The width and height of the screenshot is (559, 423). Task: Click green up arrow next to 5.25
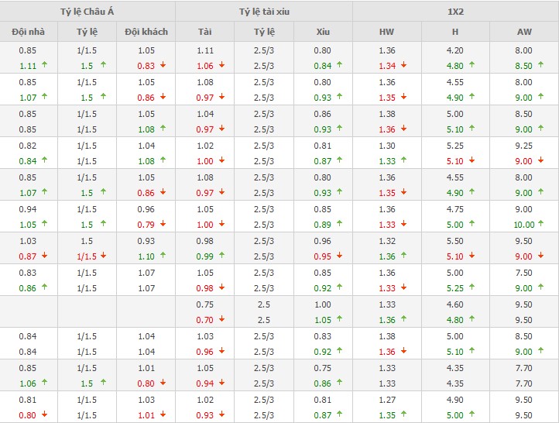pyautogui.click(x=473, y=288)
